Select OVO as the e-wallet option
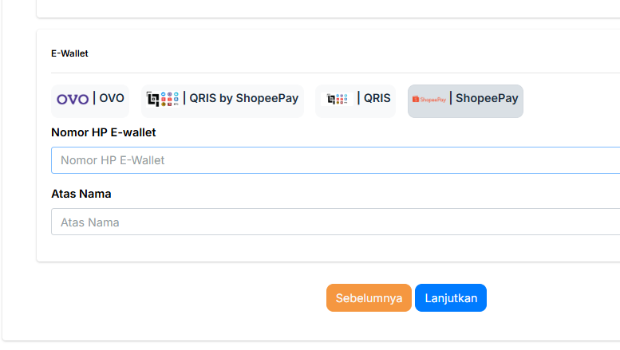The height and width of the screenshot is (350, 620). click(90, 100)
